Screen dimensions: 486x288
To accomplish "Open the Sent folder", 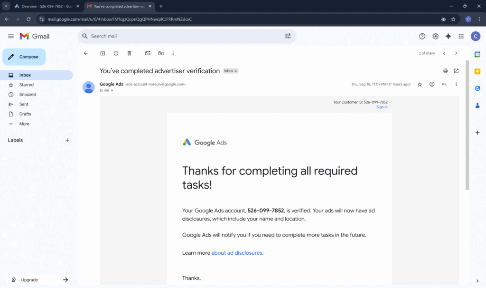I will pyautogui.click(x=24, y=104).
